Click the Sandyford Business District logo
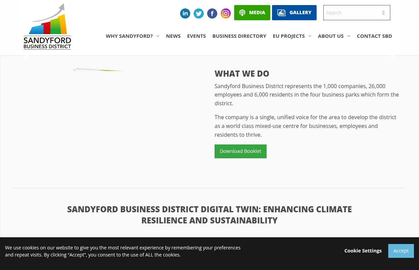The image size is (419, 270). point(47,26)
